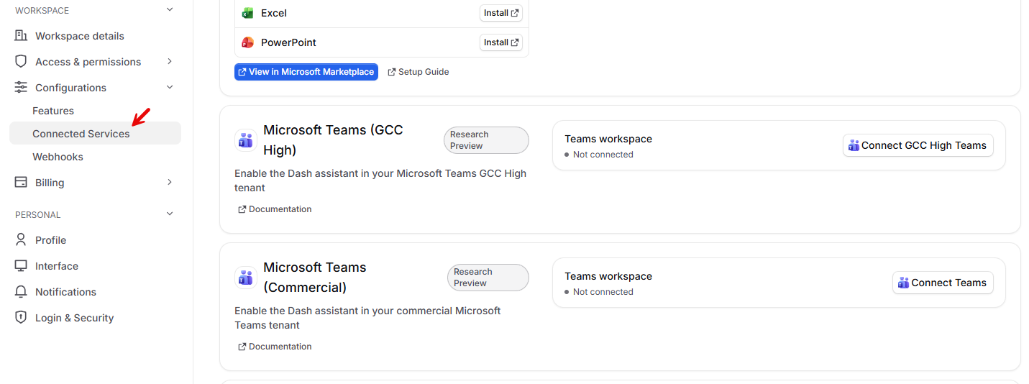Click the Billing card icon

click(21, 183)
